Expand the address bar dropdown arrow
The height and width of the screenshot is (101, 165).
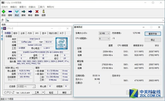(x=163, y=20)
